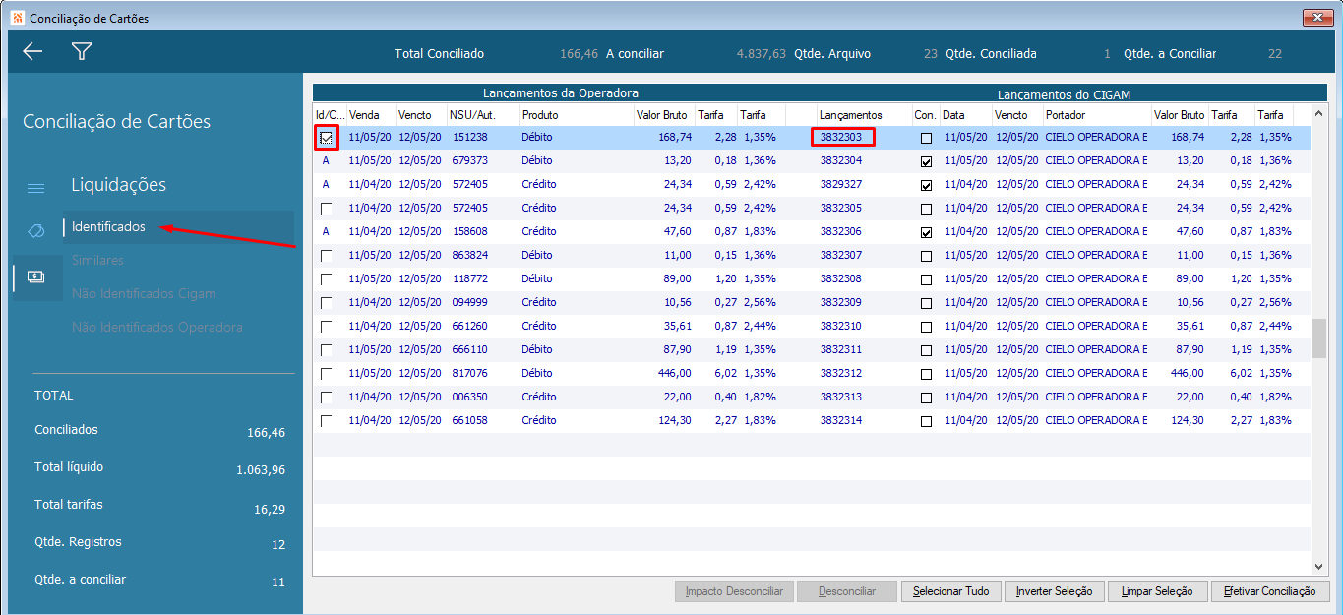Switch to Similares in the sidebar
Screen dimensions: 1343x615
point(97,261)
